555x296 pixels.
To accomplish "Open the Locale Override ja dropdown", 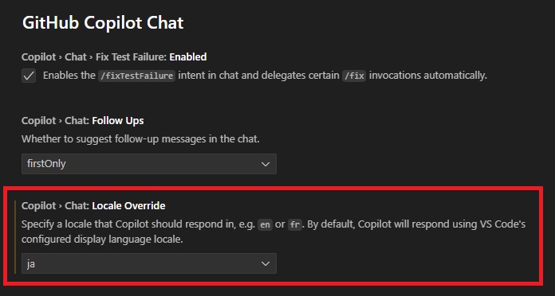I will pyautogui.click(x=149, y=263).
